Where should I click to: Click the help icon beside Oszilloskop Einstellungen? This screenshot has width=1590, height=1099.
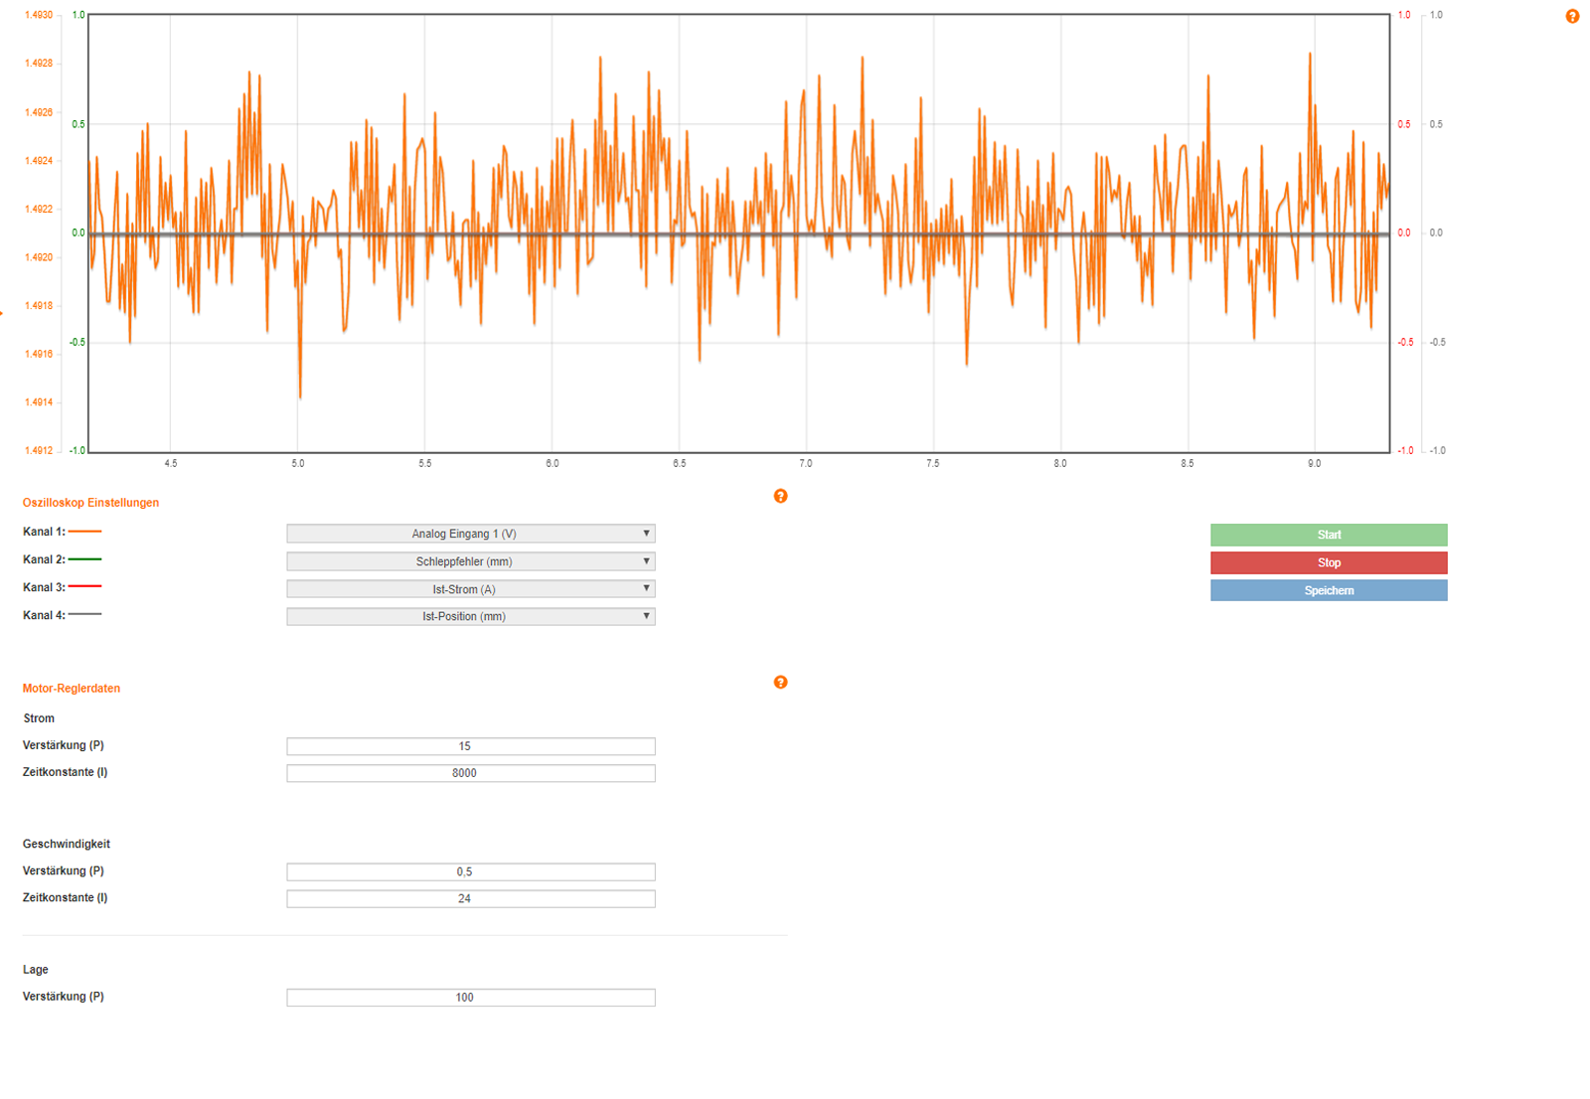[x=780, y=496]
